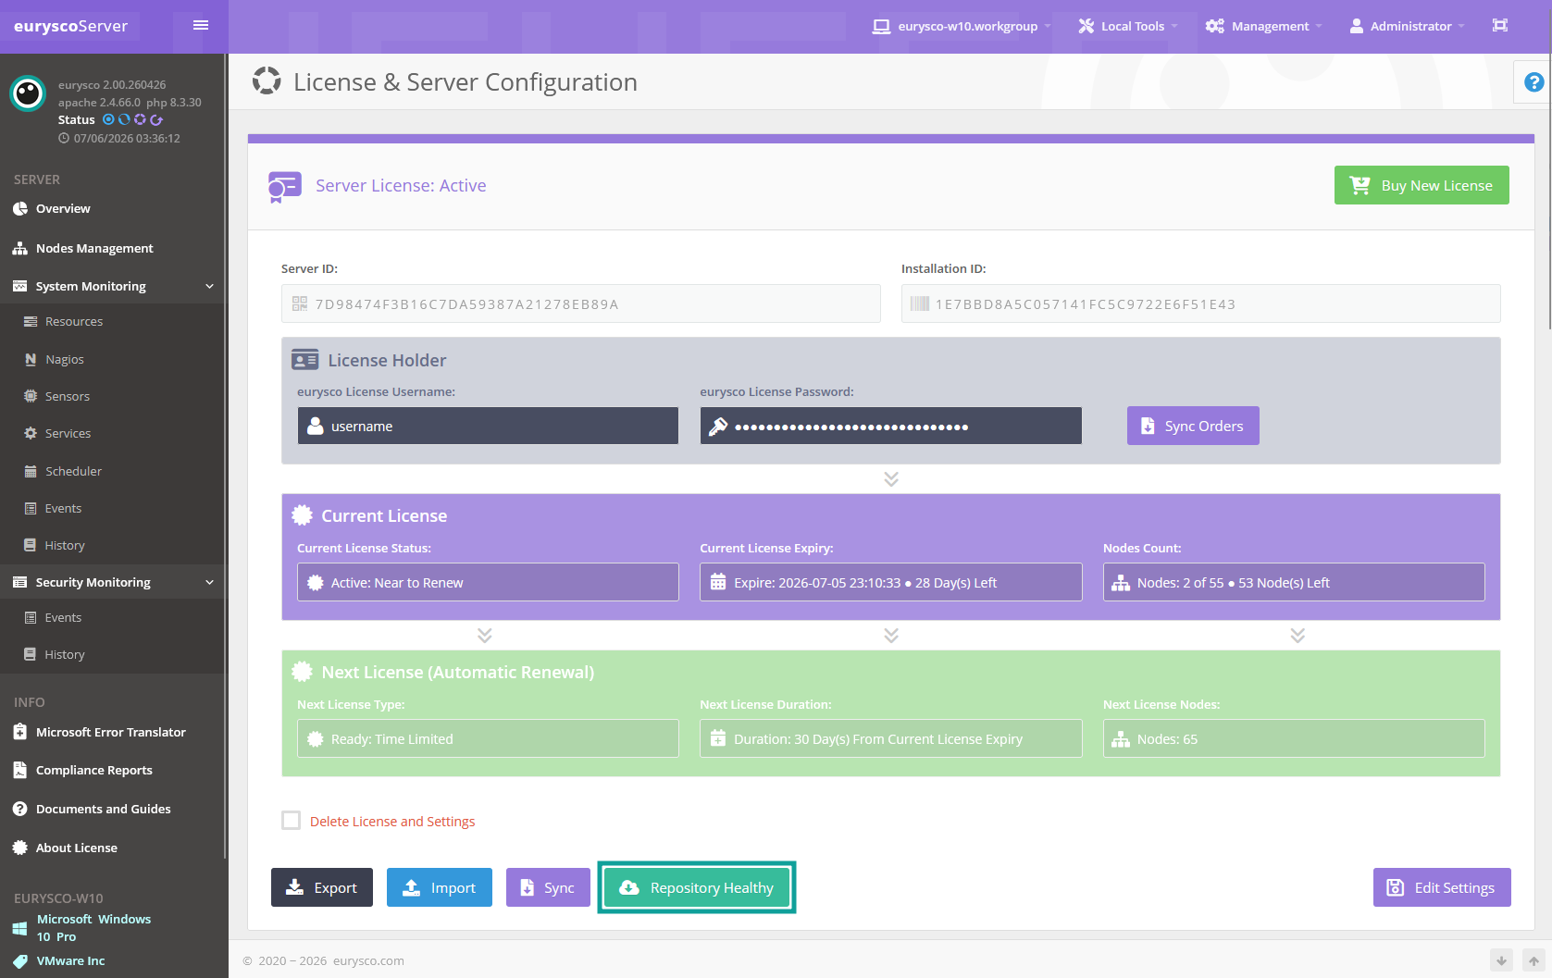Open the eurysco-w10.workgroup dropdown
The width and height of the screenshot is (1552, 978).
pos(961,26)
